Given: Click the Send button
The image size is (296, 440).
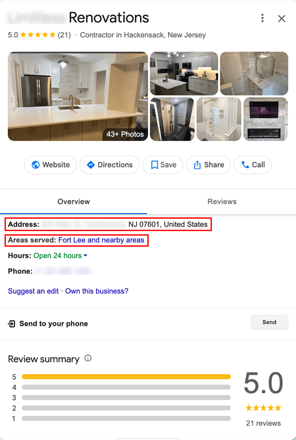Looking at the screenshot, I should click(269, 322).
